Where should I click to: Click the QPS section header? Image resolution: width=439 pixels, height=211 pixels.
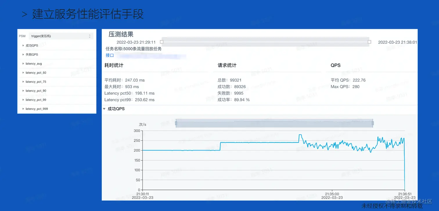click(x=336, y=65)
